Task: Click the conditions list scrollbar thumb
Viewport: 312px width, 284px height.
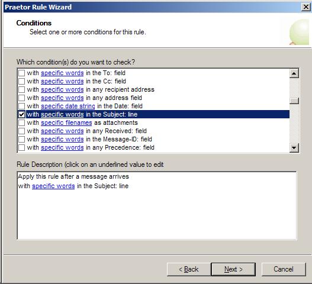Action: (294, 101)
